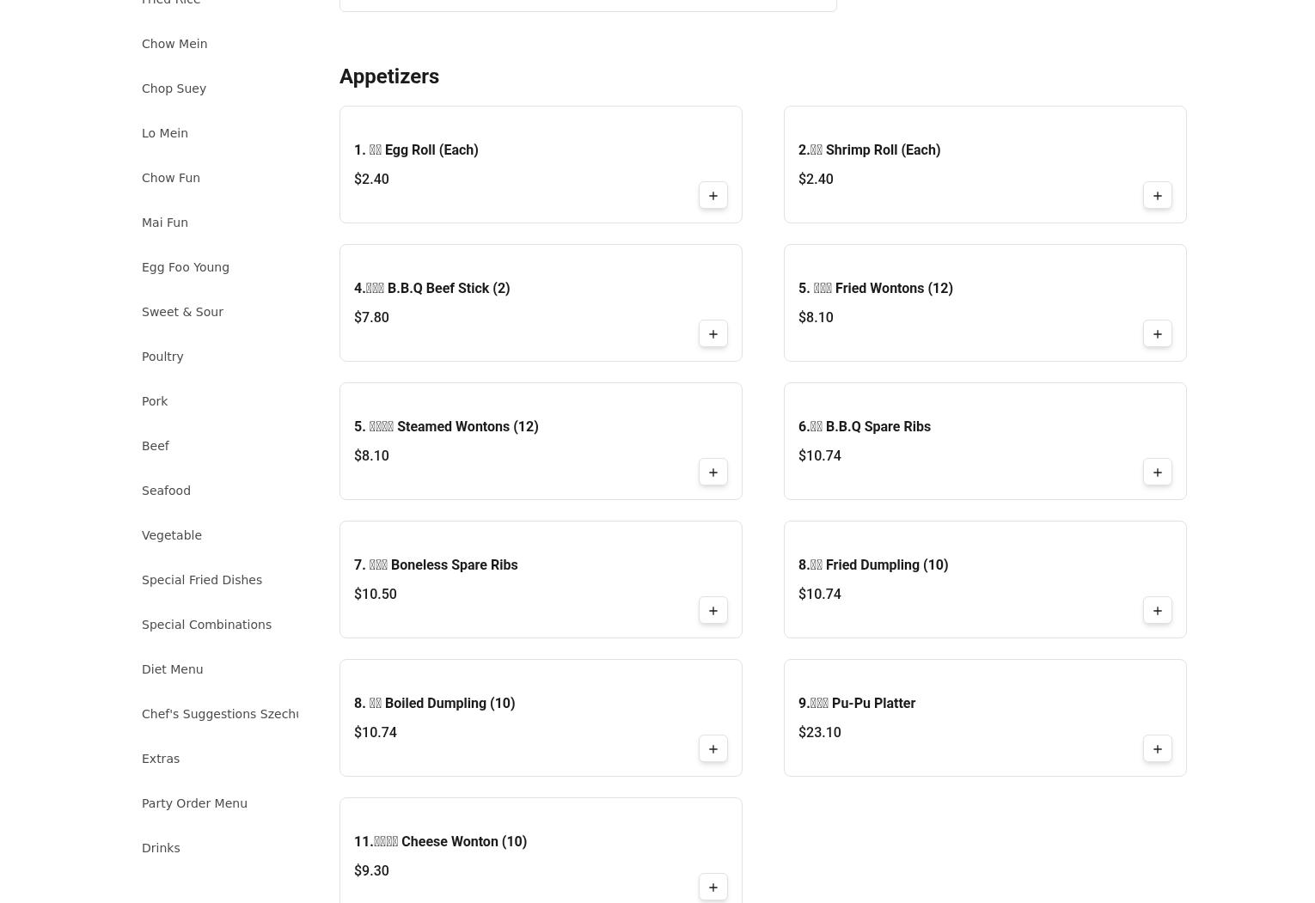Add Cheese Wonton (10) to cart
The height and width of the screenshot is (903, 1315).
tap(713, 888)
